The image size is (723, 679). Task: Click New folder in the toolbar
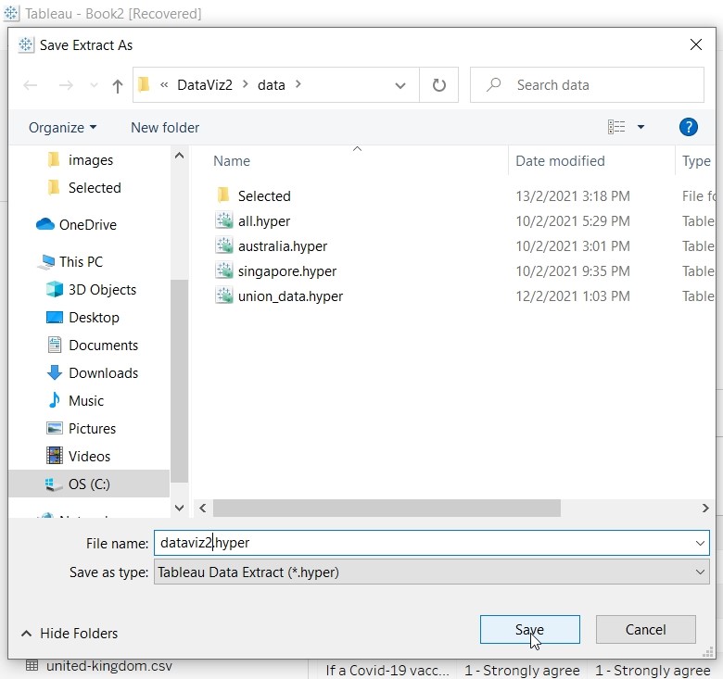click(x=165, y=128)
